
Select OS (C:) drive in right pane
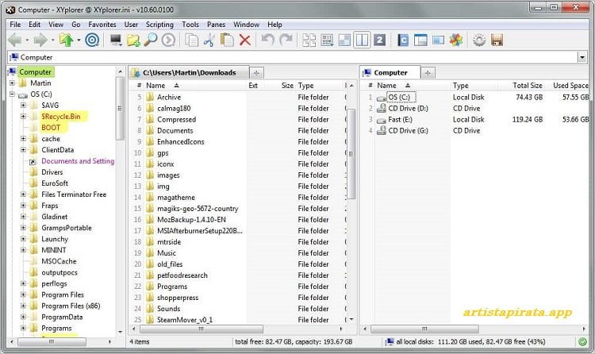click(x=399, y=98)
